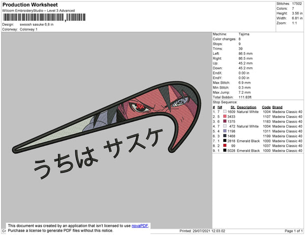This screenshot has width=305, height=235.
Task: Select the 'Page 1 of 1' footer
Action: 293,231
